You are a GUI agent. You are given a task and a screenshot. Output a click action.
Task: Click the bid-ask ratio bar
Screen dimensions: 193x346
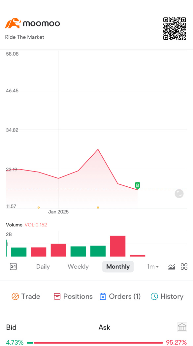tap(95, 342)
